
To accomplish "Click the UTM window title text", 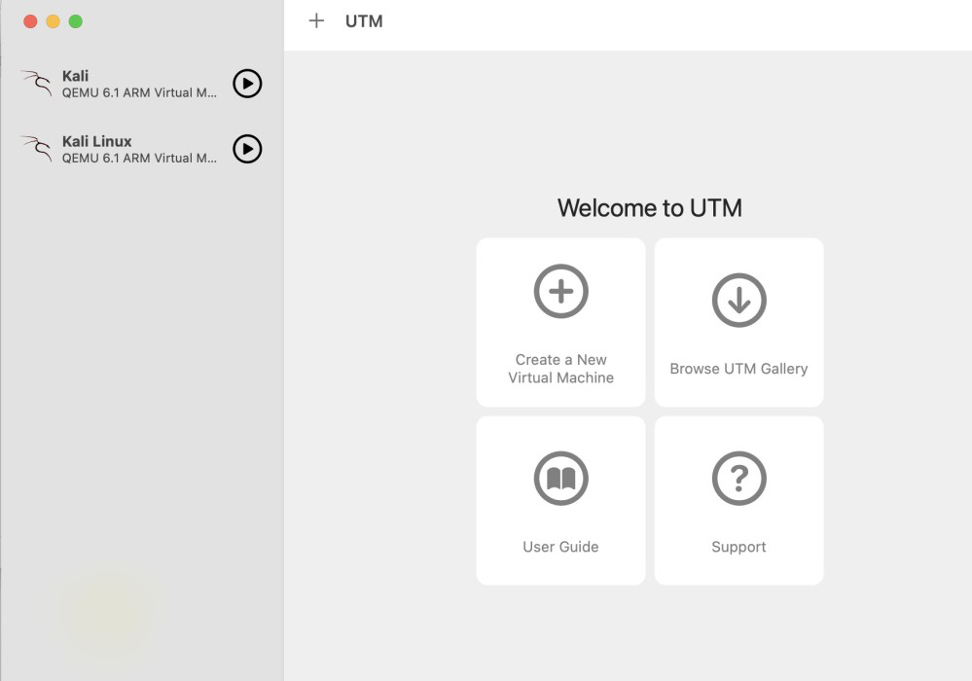I will (364, 21).
